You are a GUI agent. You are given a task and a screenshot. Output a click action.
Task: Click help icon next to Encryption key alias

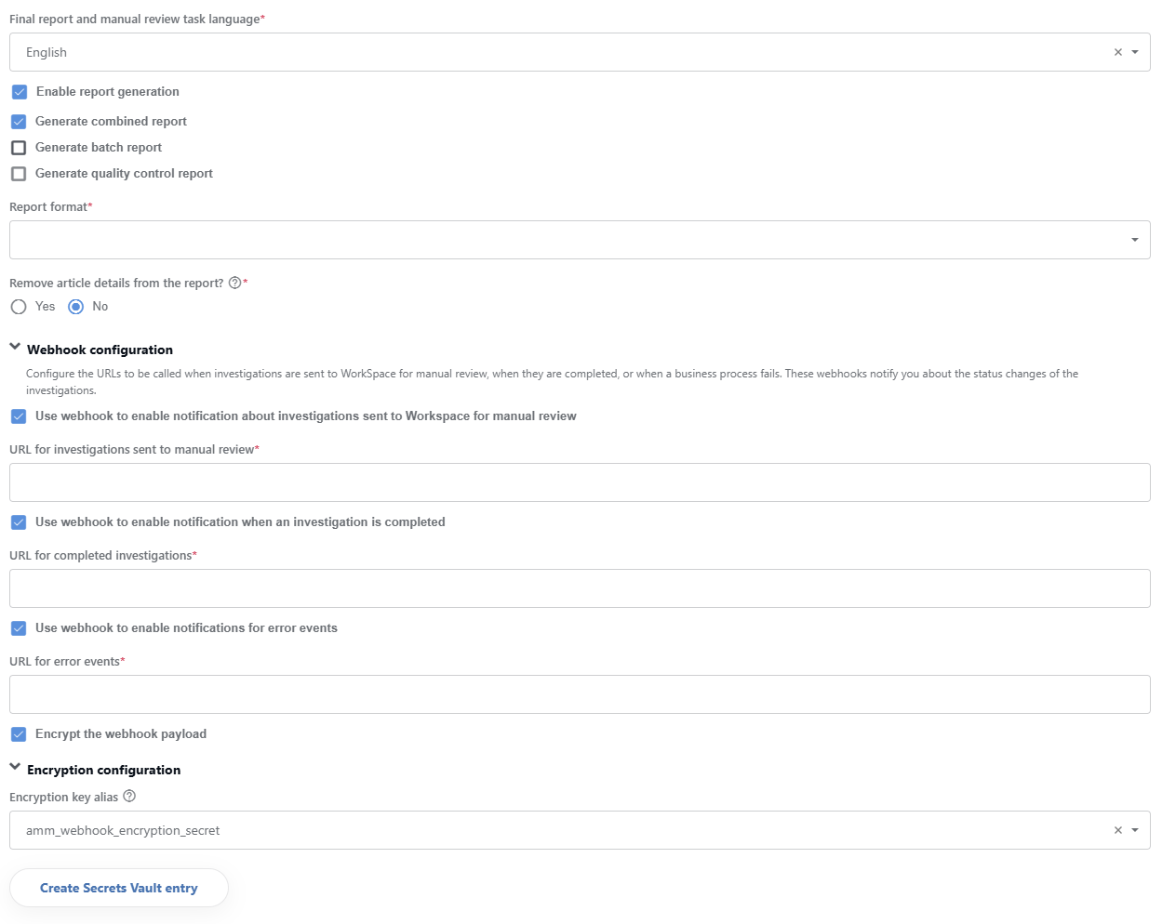point(129,797)
